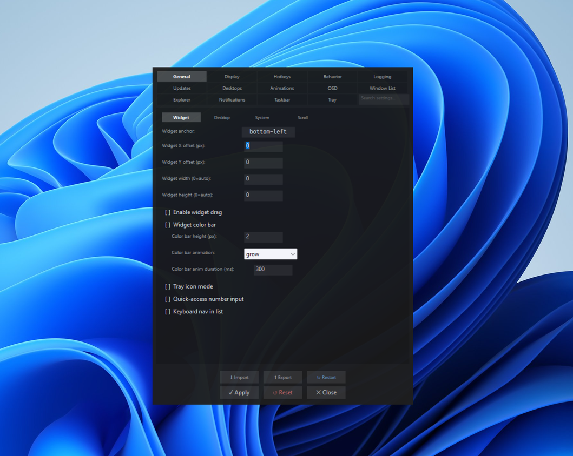Open the General settings tab
The height and width of the screenshot is (456, 573).
[x=182, y=77]
